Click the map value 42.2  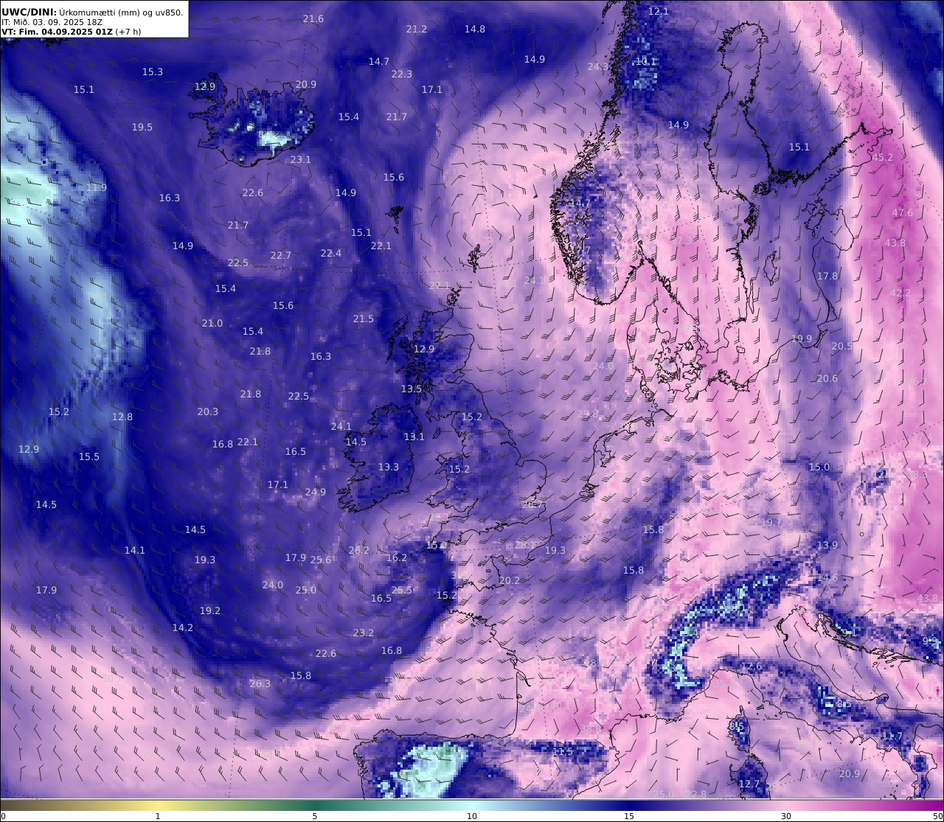(900, 293)
